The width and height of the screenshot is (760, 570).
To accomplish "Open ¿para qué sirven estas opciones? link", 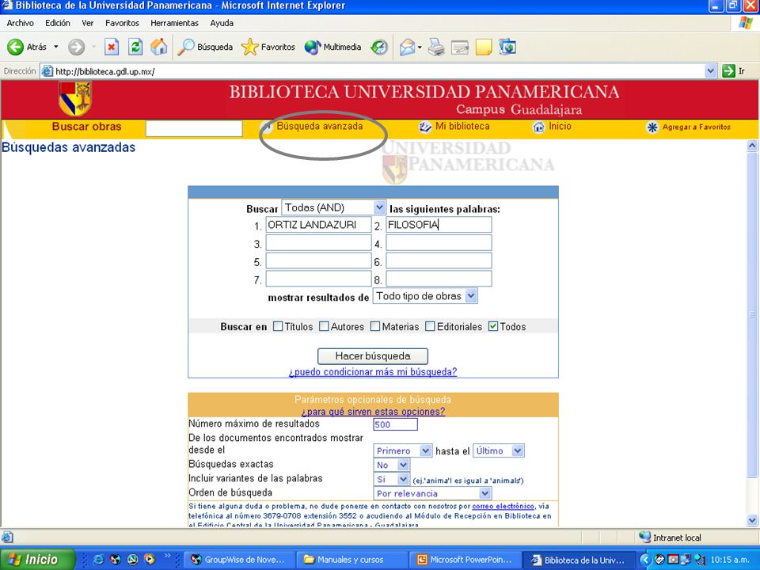I will click(373, 412).
